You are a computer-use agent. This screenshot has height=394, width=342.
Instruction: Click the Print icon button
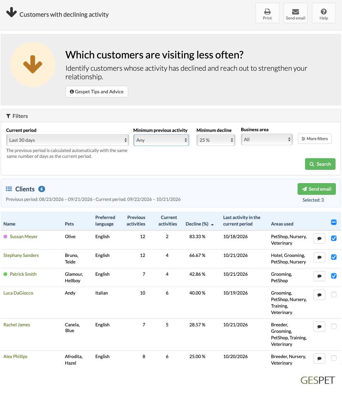[268, 13]
